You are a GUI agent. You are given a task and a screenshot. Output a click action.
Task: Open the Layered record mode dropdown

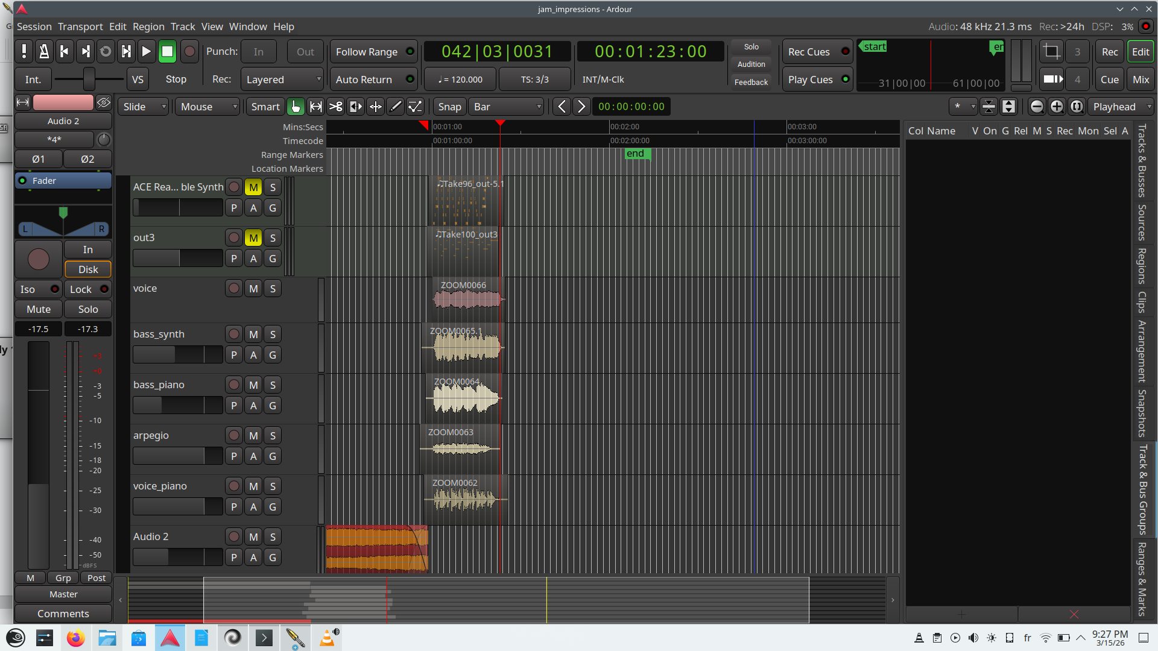pos(282,80)
